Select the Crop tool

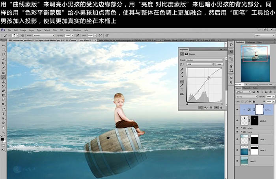(x=3, y=63)
